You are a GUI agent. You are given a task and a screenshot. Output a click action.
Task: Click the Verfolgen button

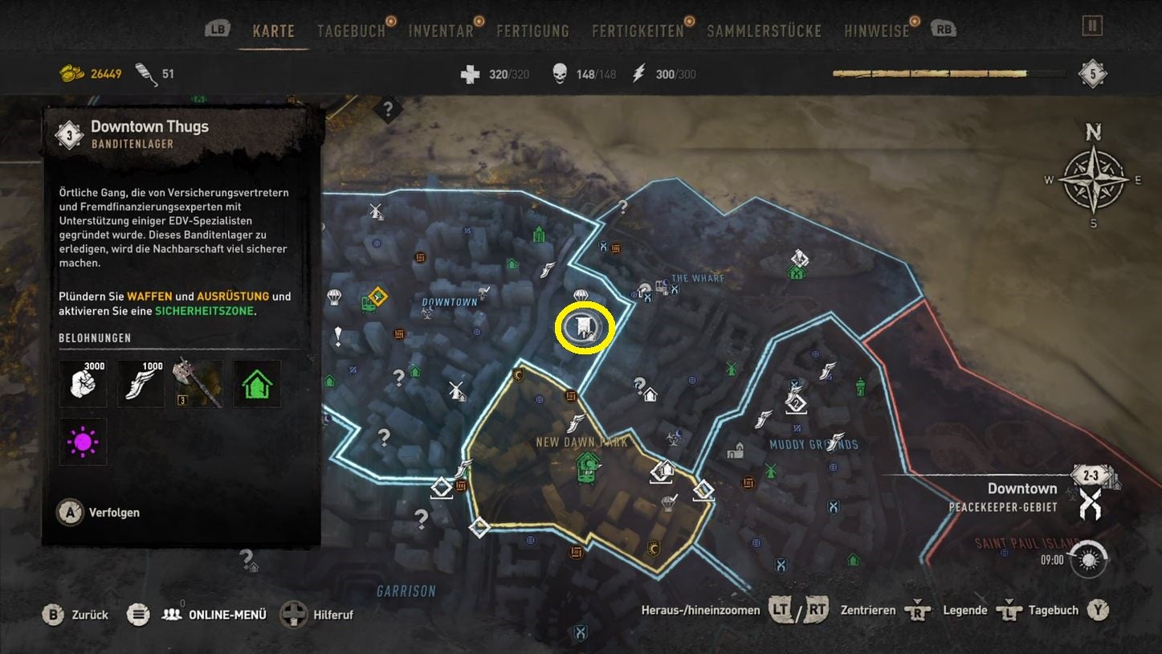click(x=98, y=513)
